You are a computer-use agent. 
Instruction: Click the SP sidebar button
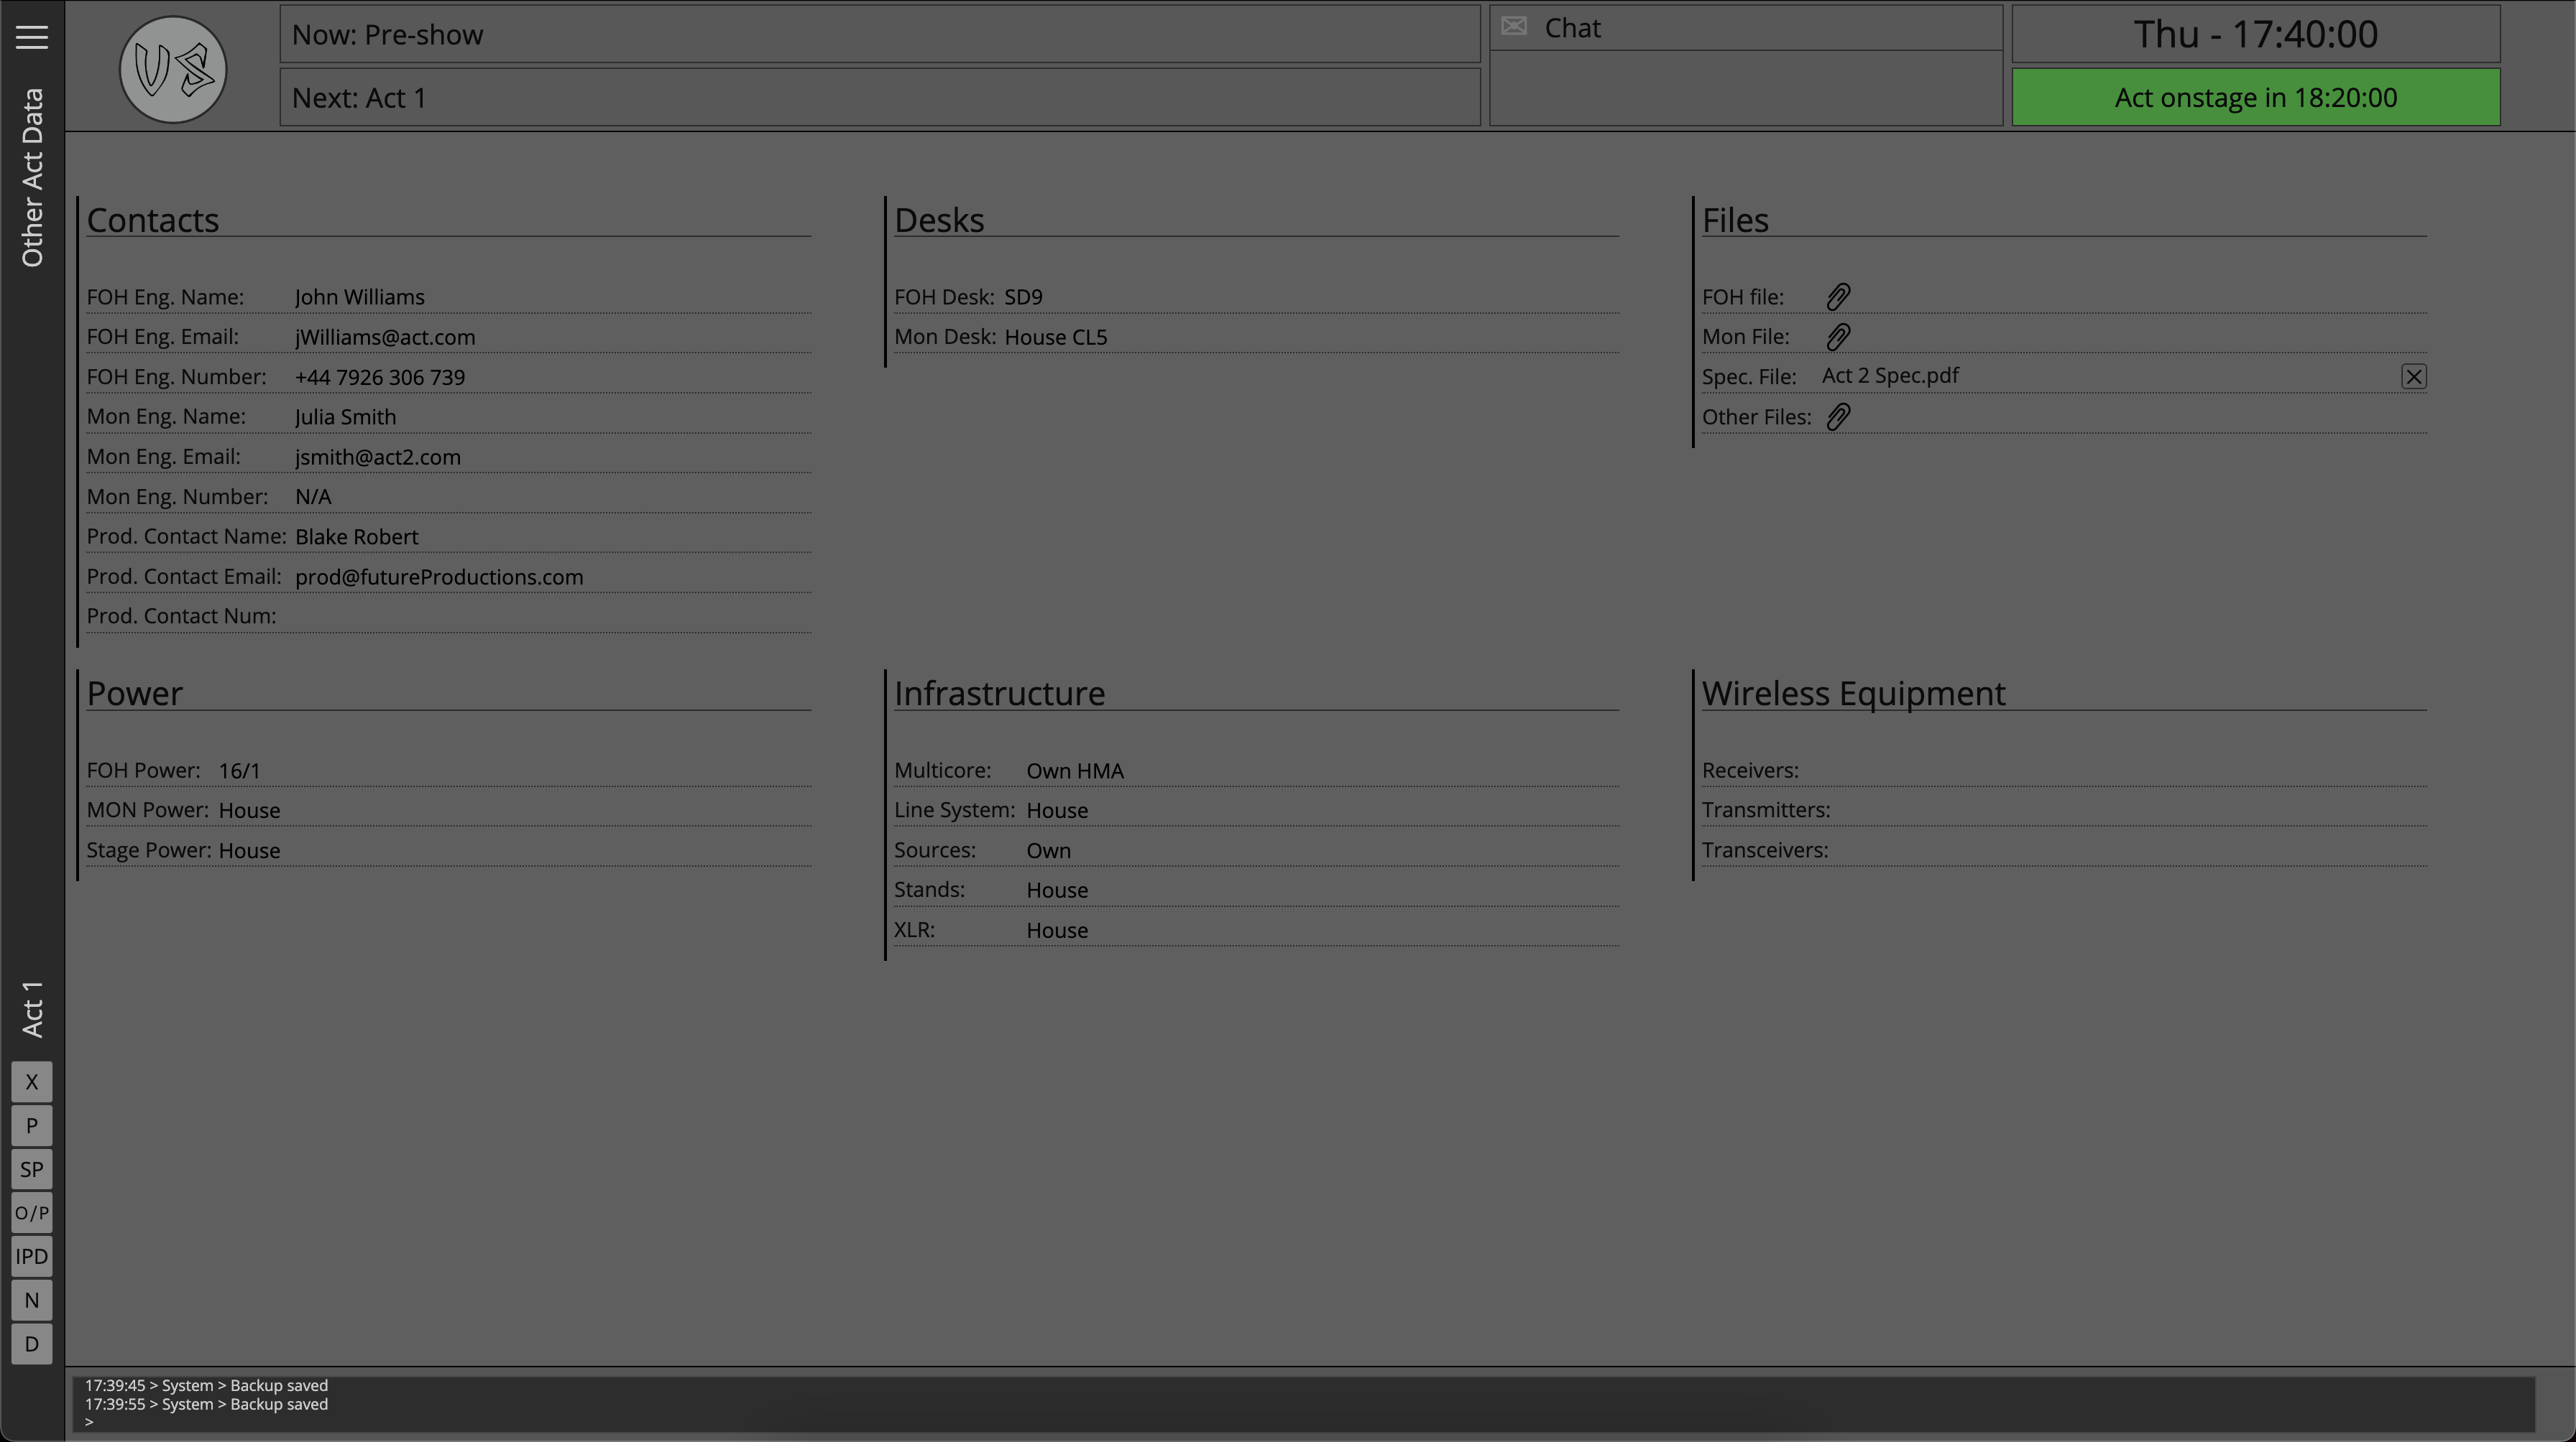(32, 1169)
